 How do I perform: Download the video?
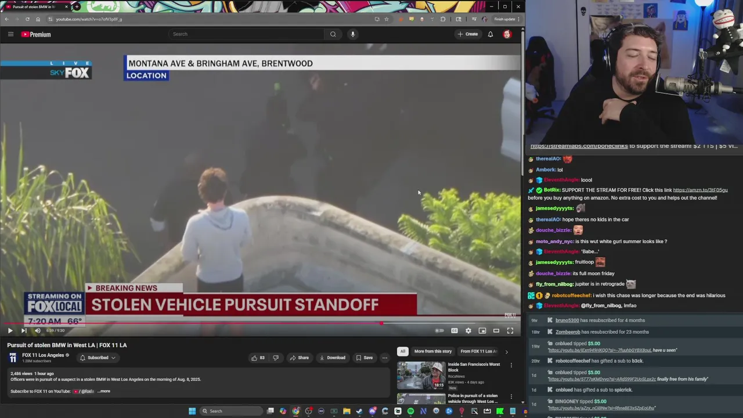(x=333, y=358)
